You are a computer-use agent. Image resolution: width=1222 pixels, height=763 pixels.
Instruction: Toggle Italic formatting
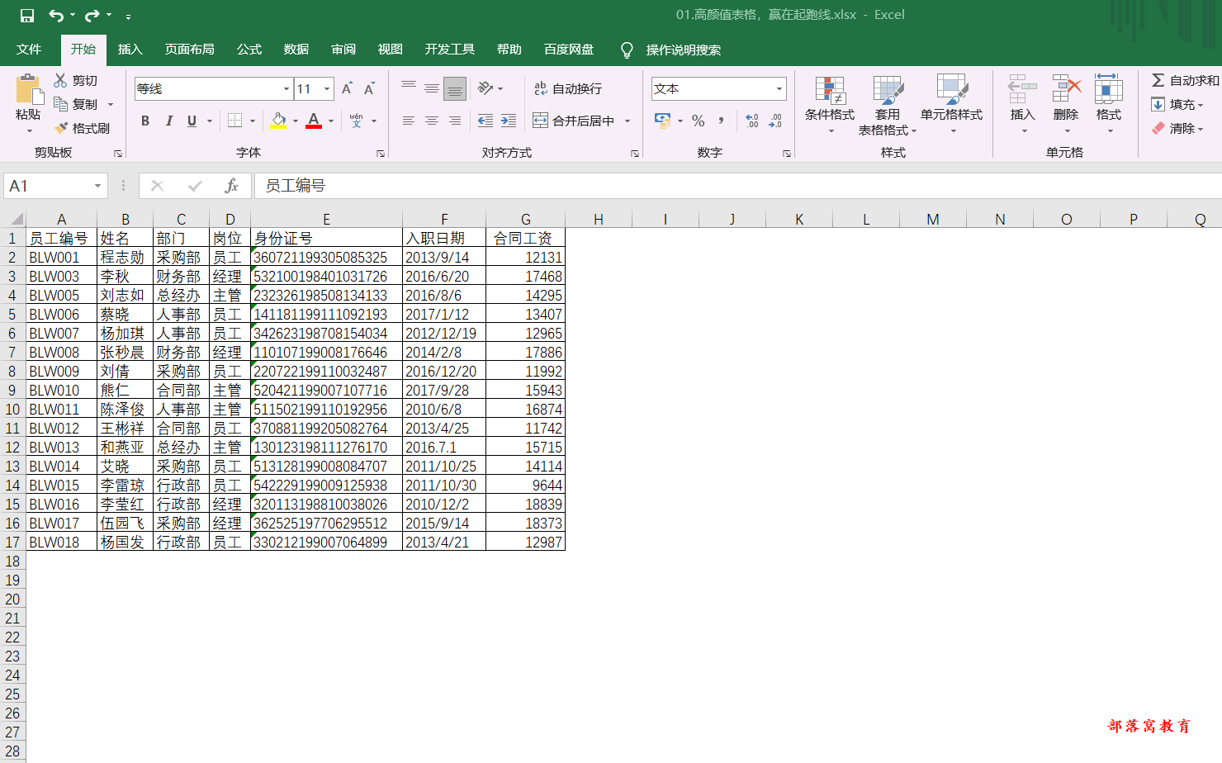(x=168, y=121)
